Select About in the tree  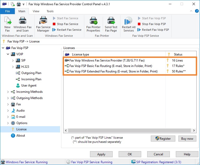pyautogui.click(x=18, y=136)
